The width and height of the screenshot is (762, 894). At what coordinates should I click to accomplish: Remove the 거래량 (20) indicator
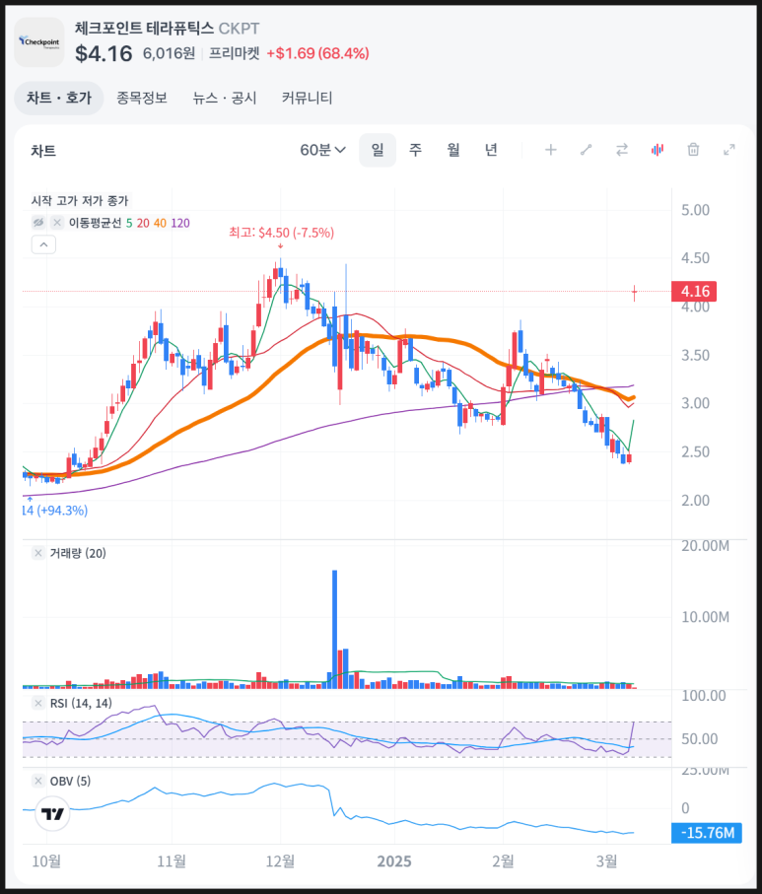pos(38,553)
